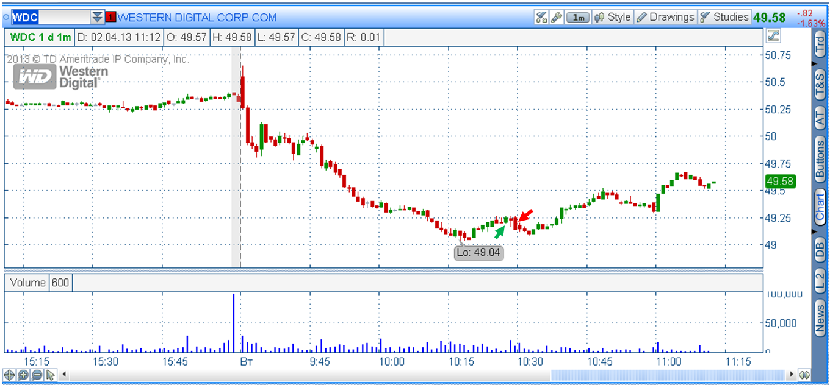Click the red link color box numbered 1

(x=110, y=18)
